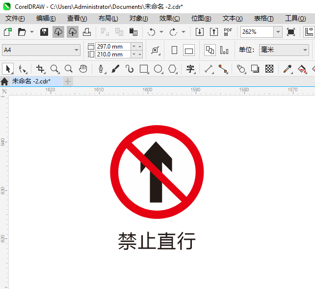Select the Artistic media brush tool

pos(115,69)
